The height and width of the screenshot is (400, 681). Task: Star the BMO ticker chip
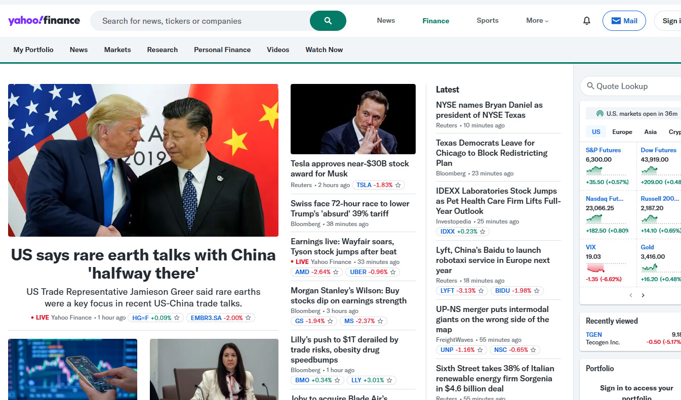(337, 380)
